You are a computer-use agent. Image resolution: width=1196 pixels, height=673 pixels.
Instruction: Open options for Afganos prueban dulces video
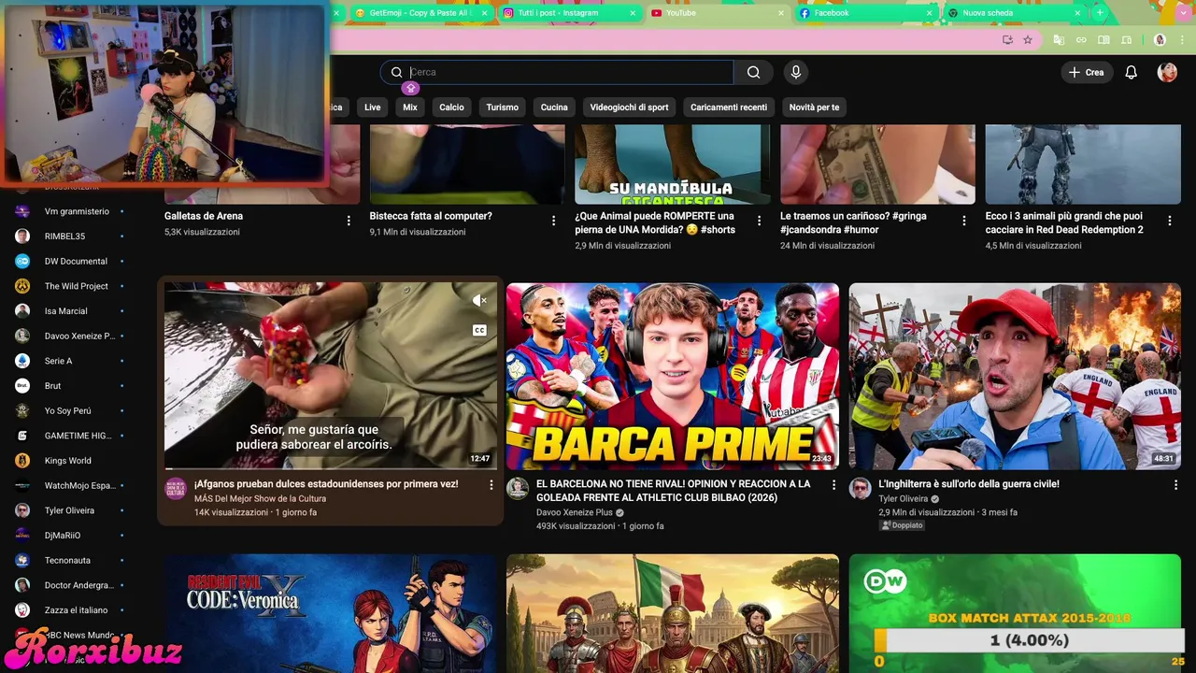(491, 485)
